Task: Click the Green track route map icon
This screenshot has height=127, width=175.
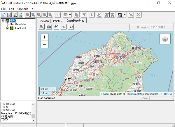Action: (x=71, y=27)
